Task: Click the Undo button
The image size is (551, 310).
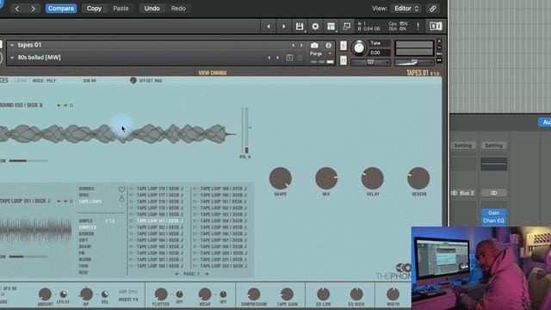Action: [x=152, y=9]
